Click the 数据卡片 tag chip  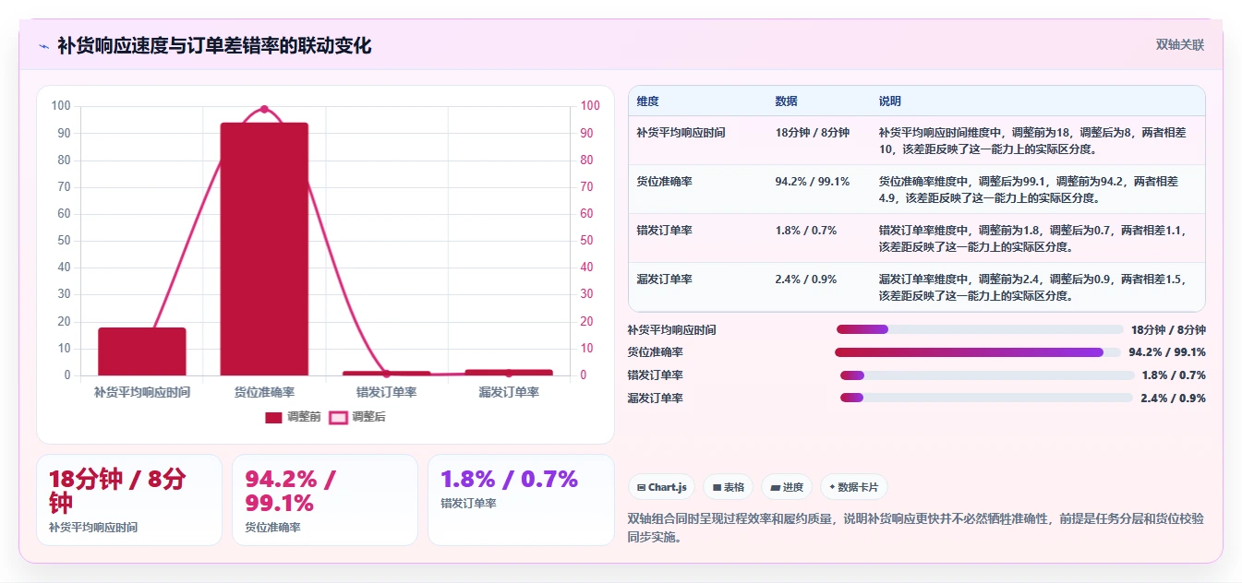854,487
